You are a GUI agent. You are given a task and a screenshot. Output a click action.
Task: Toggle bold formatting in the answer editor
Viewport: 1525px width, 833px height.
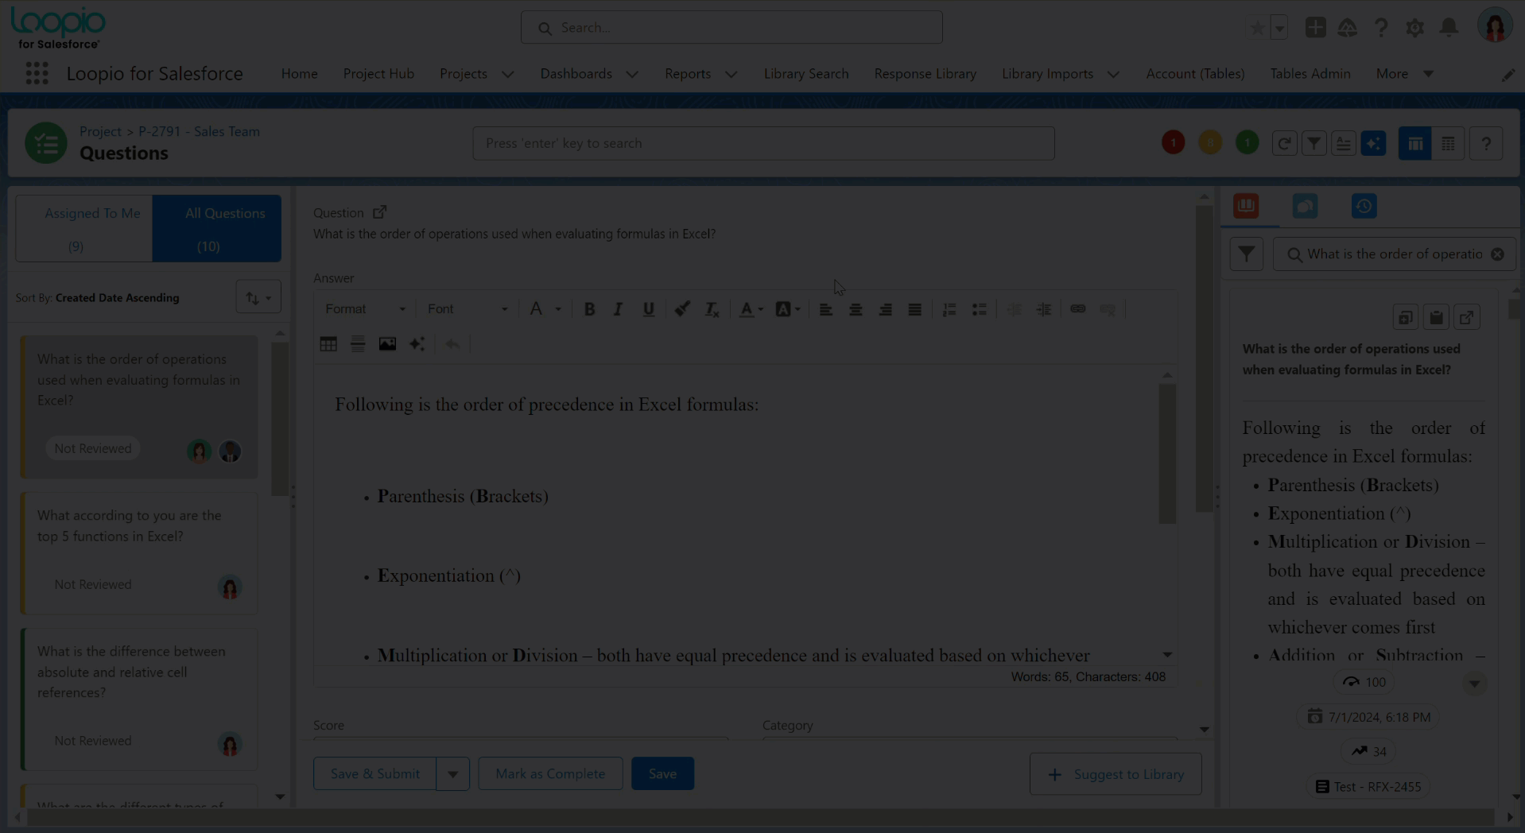[589, 309]
